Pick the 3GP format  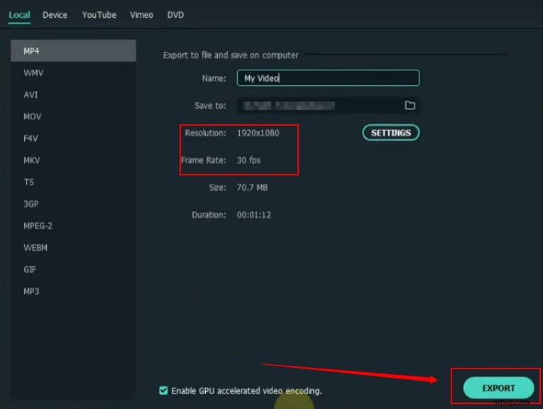coord(73,204)
